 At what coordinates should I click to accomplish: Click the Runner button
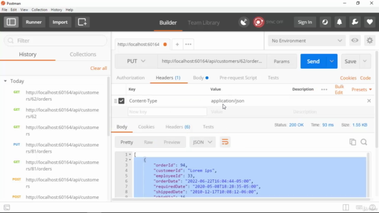pyautogui.click(x=34, y=22)
